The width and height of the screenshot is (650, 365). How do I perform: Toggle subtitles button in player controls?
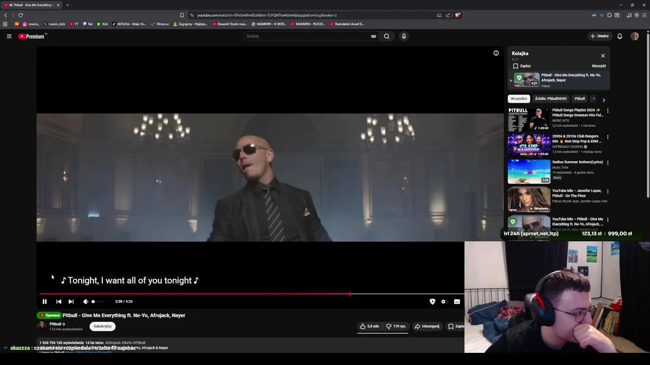tap(457, 302)
